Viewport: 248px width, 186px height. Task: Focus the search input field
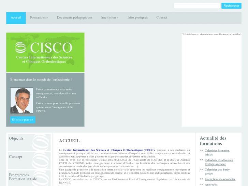pos(197,6)
